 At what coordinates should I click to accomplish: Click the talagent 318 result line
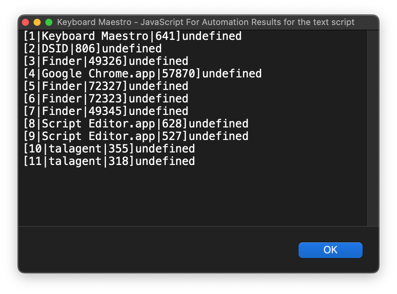[109, 161]
